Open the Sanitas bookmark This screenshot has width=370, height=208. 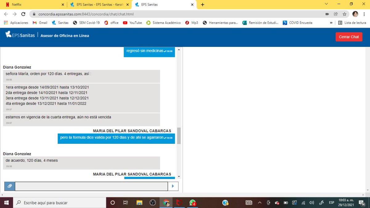click(60, 23)
